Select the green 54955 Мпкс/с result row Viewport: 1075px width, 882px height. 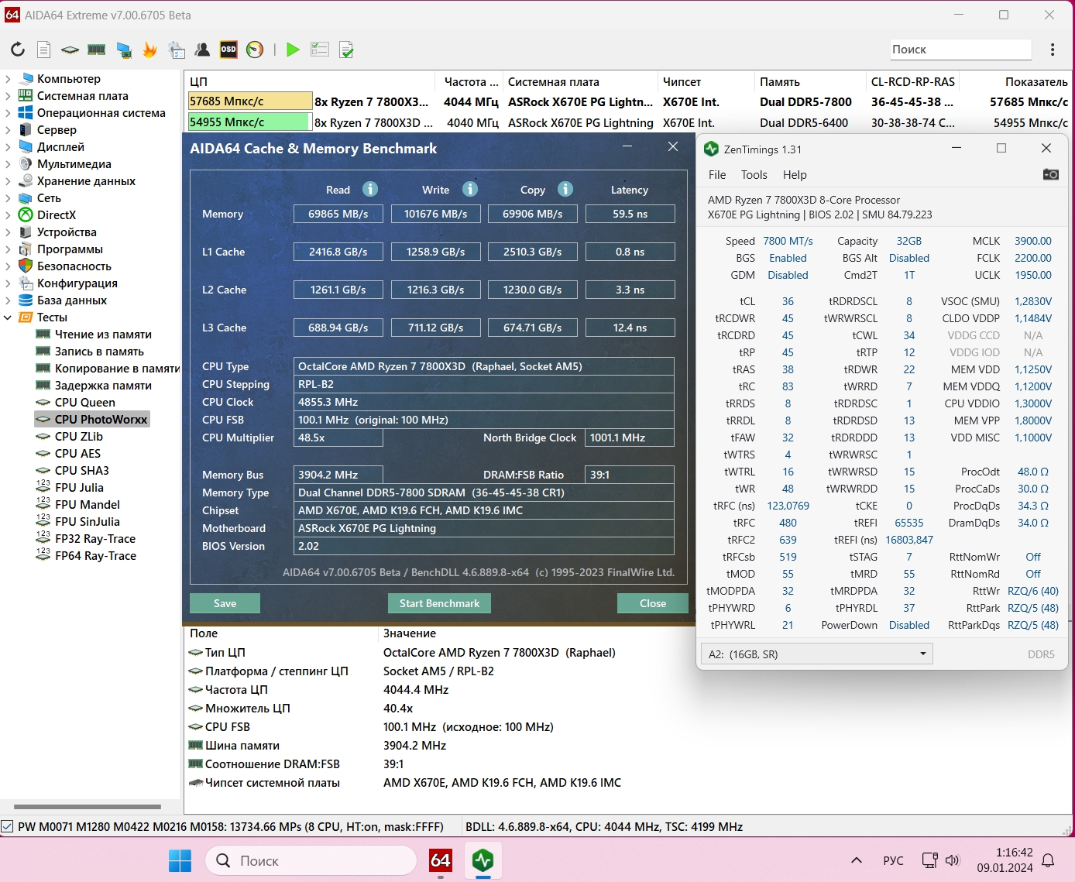[x=628, y=122]
